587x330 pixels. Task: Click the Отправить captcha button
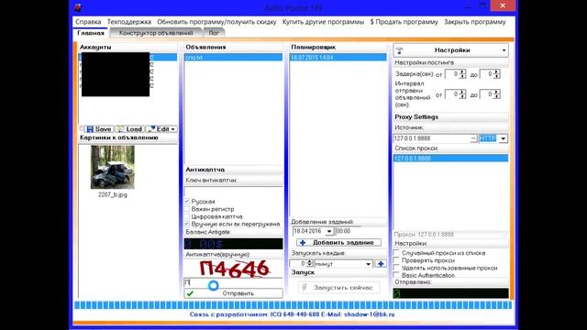coord(233,293)
